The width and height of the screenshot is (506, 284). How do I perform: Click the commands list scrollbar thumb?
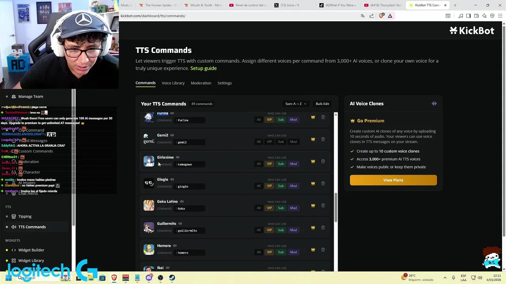tap(336, 207)
